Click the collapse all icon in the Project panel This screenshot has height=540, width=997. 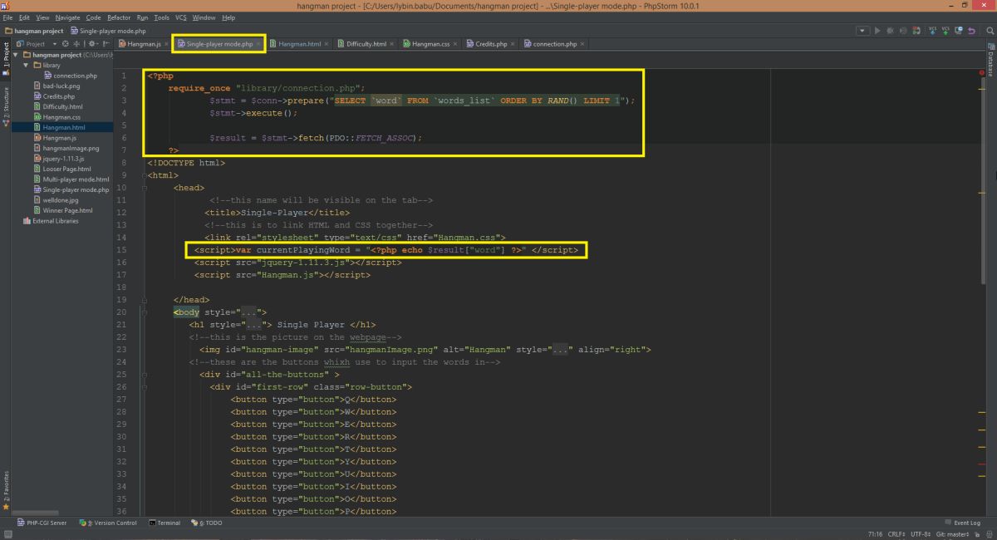click(x=76, y=43)
